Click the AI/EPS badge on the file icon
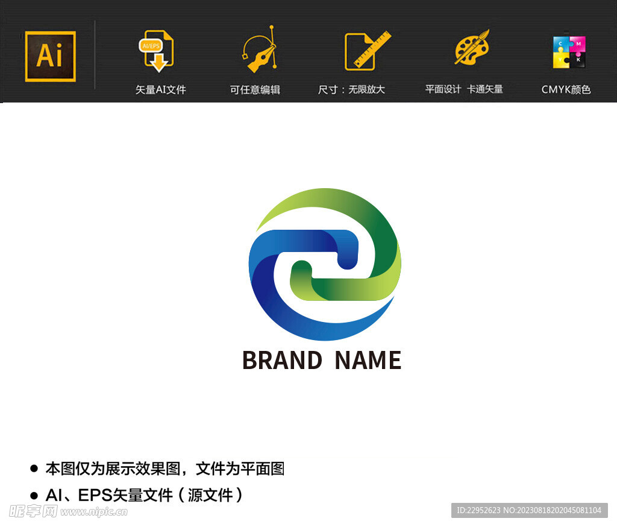Image resolution: width=617 pixels, height=527 pixels. tap(152, 45)
